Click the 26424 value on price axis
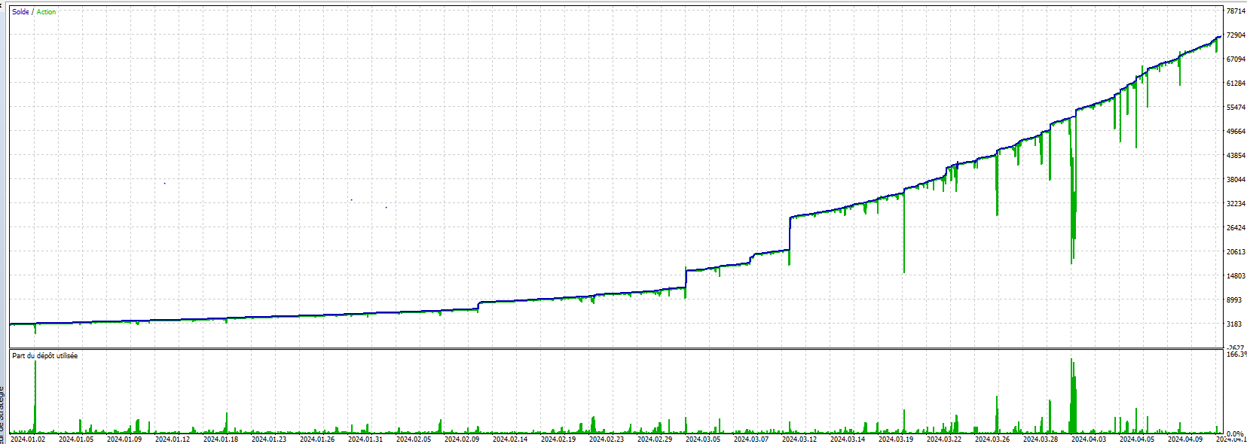Image resolution: width=1247 pixels, height=444 pixels. click(x=1236, y=228)
